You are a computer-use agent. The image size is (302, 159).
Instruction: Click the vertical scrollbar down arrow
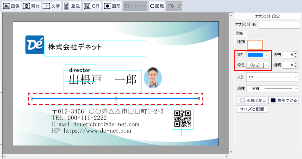[231, 152]
